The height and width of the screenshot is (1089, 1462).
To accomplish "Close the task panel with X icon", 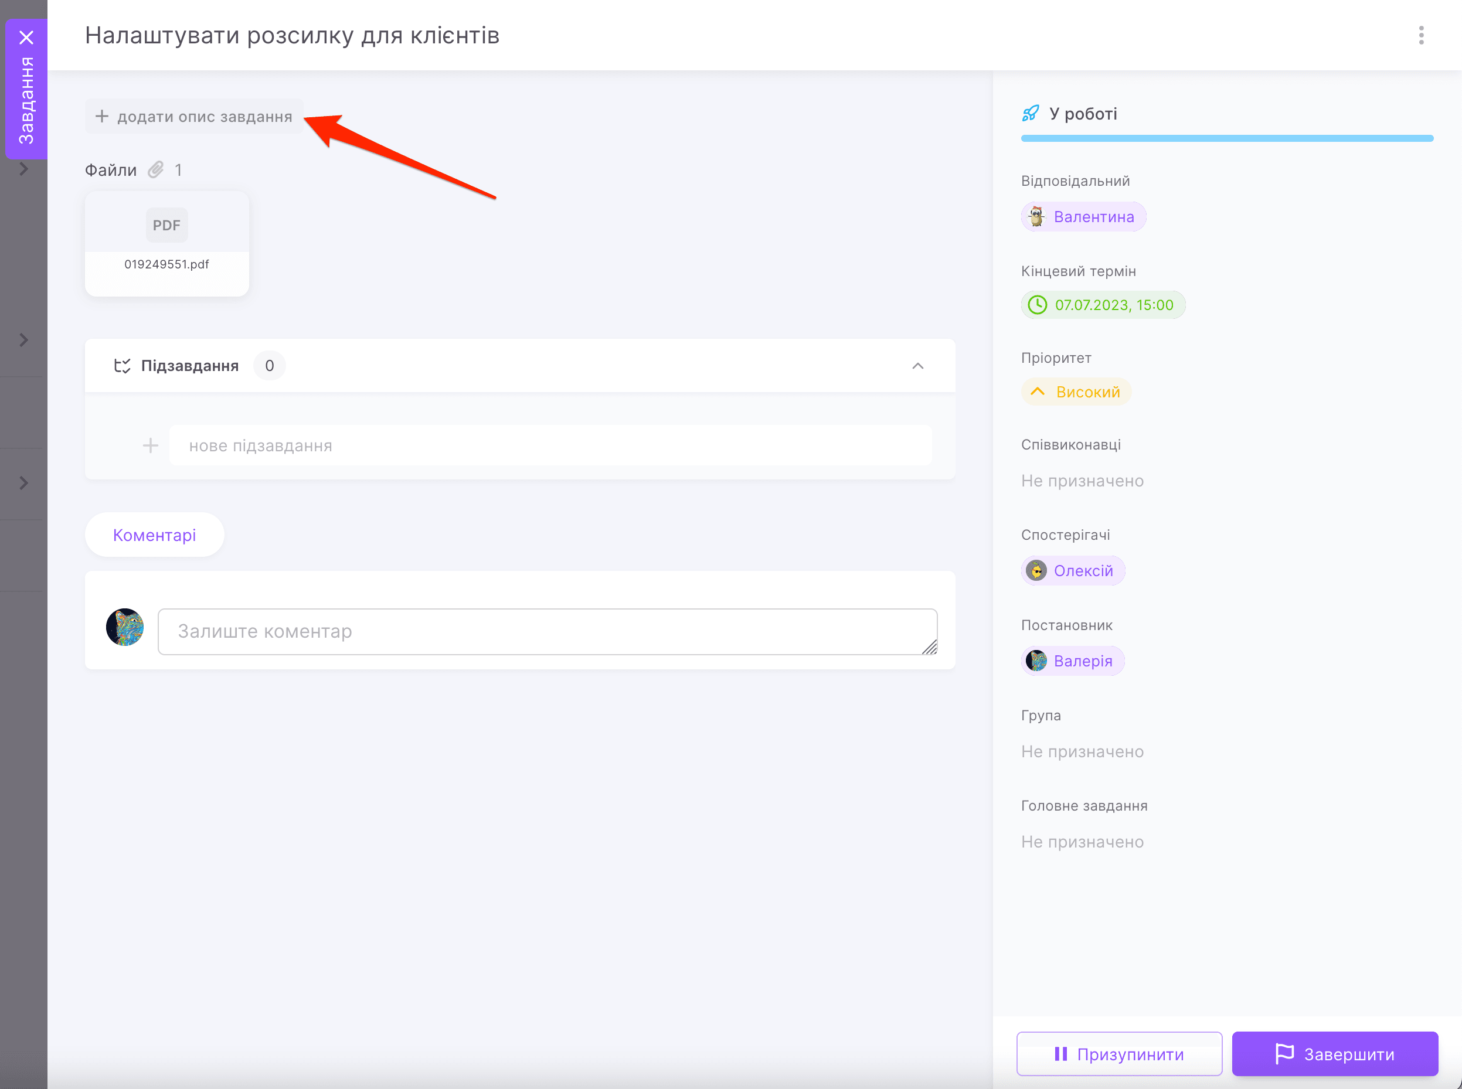I will (26, 38).
